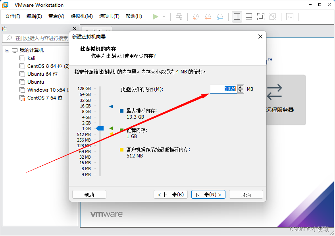Screen dimensions: 335x236
Task: Open the Snapshot Manager icon
Action: [x=220, y=17]
